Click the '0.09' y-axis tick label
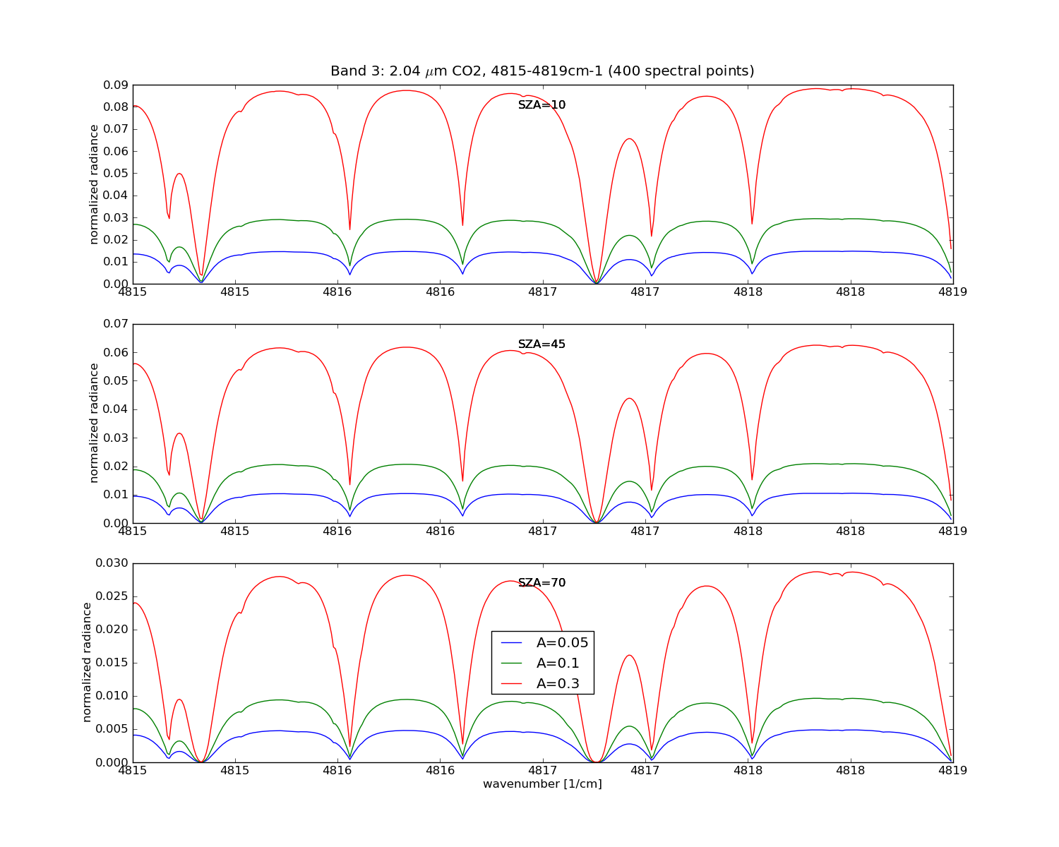The height and width of the screenshot is (847, 1059). pos(115,85)
